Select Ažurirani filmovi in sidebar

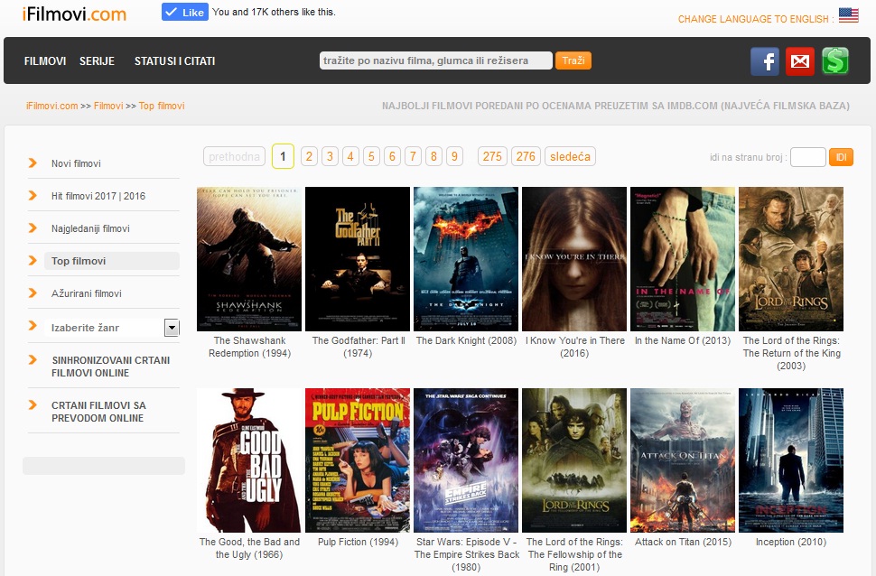[86, 293]
